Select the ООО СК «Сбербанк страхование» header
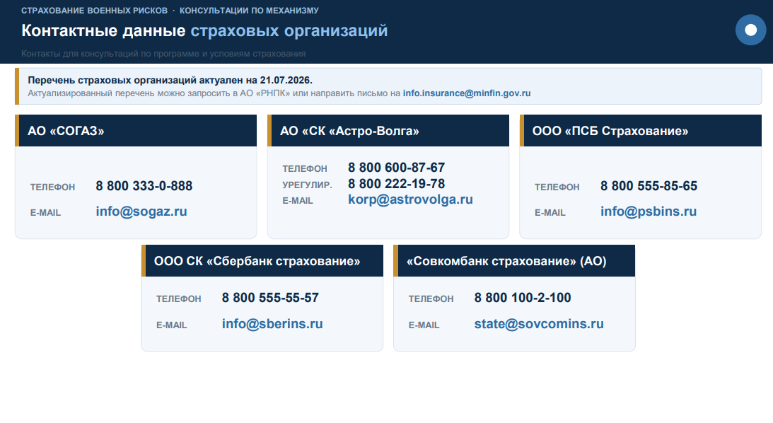The width and height of the screenshot is (773, 423). pos(262,261)
